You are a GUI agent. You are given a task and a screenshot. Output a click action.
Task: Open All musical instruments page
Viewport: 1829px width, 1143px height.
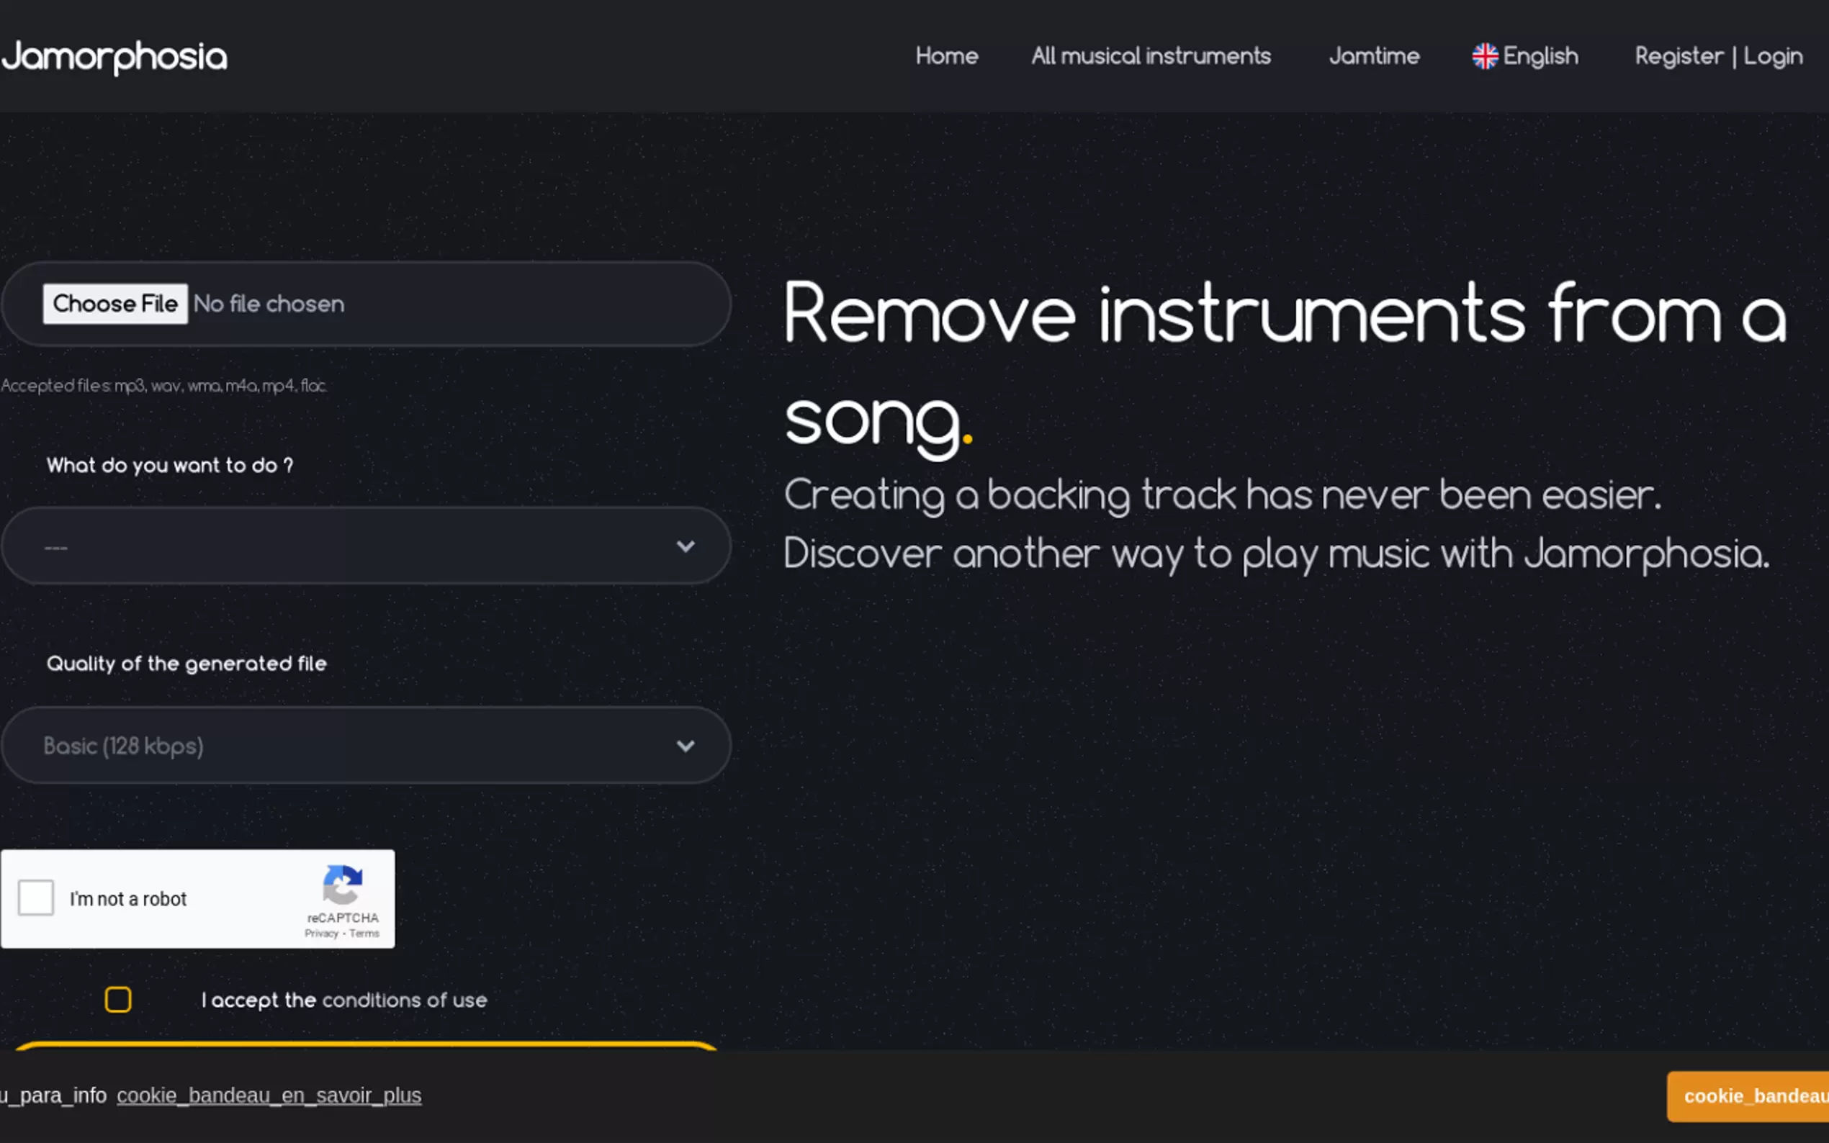pyautogui.click(x=1151, y=56)
